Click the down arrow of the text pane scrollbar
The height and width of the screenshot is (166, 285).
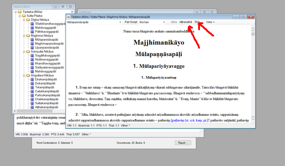point(253,118)
